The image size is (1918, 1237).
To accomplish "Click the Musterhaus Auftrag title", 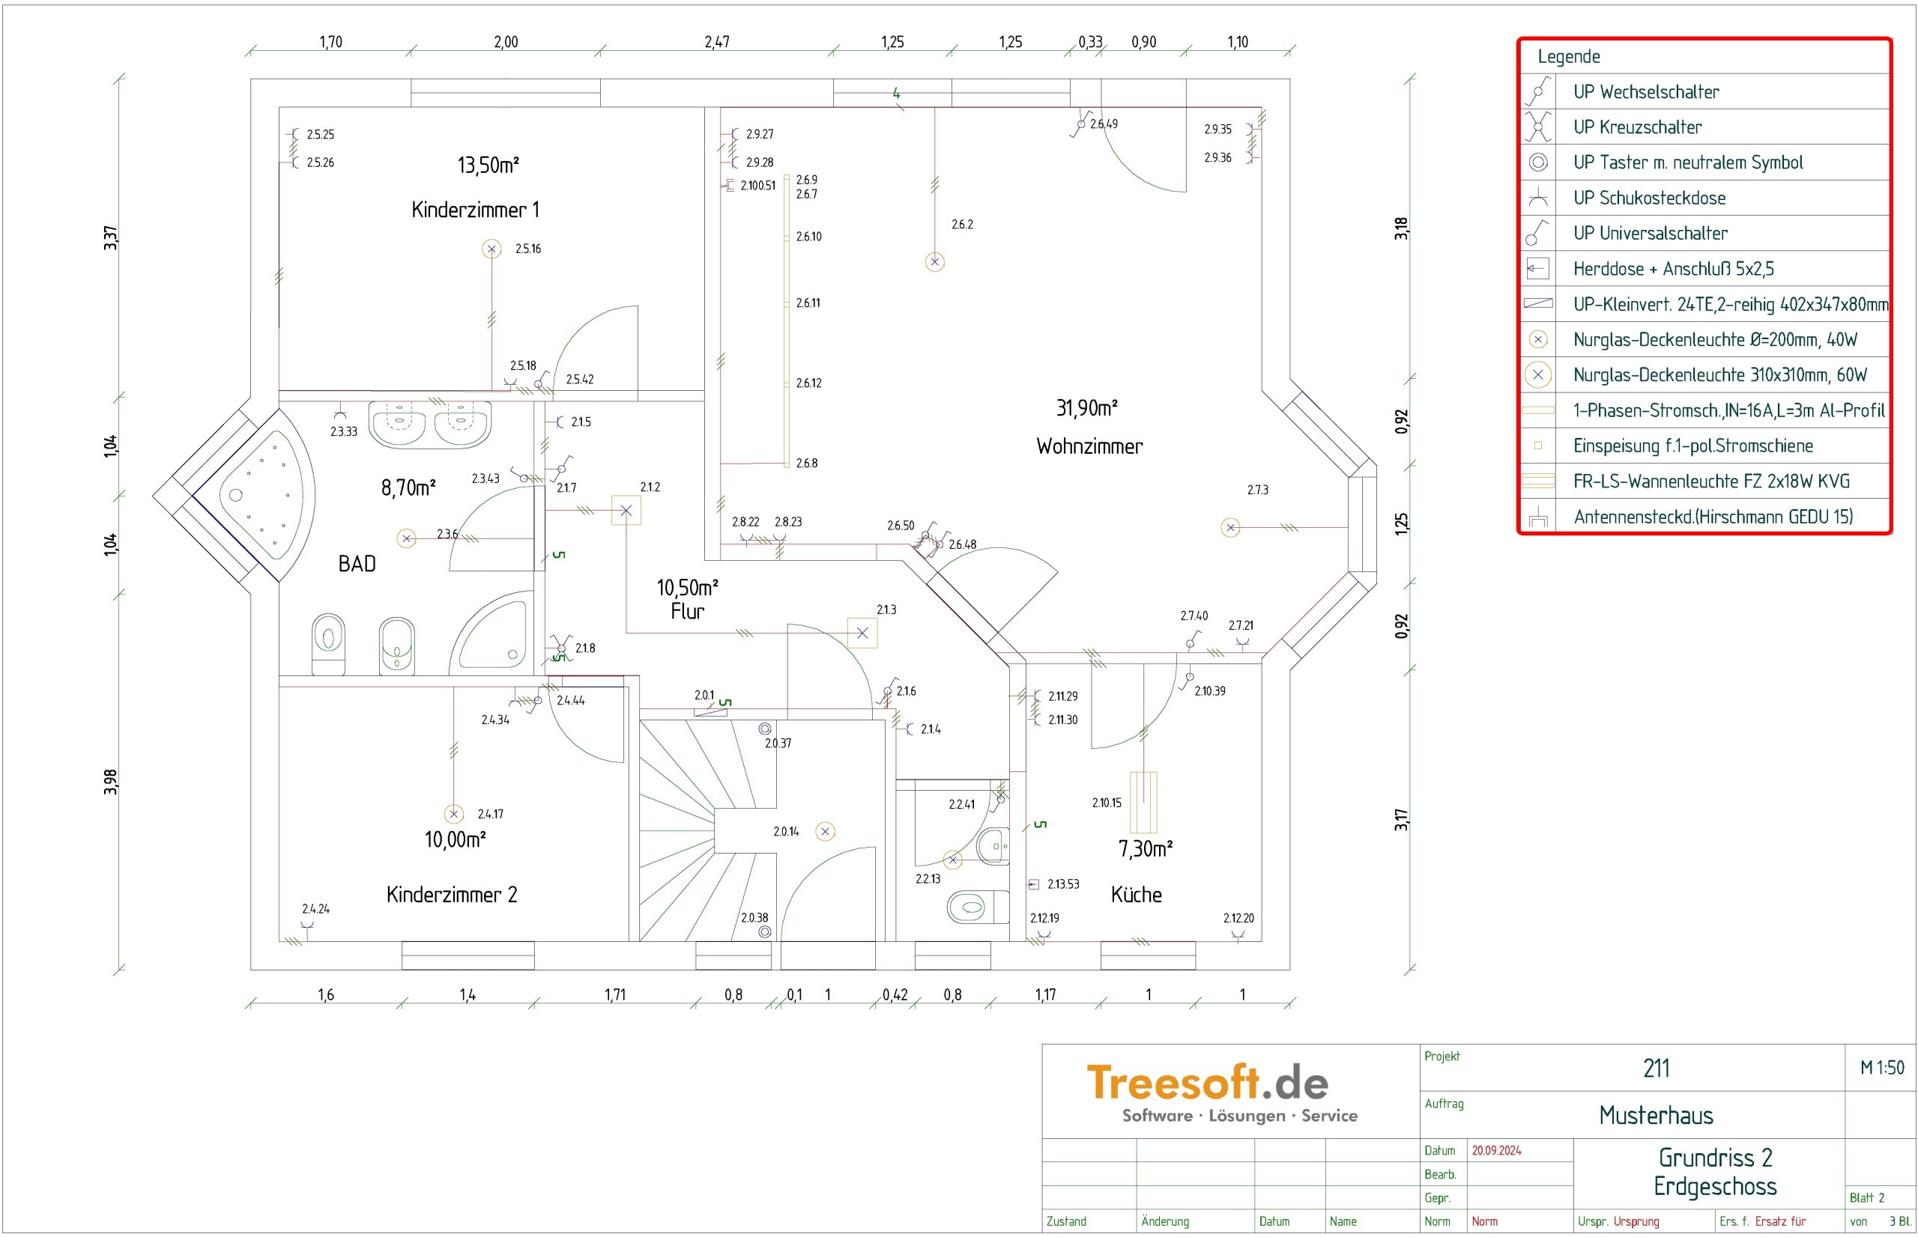I will point(1655,1115).
